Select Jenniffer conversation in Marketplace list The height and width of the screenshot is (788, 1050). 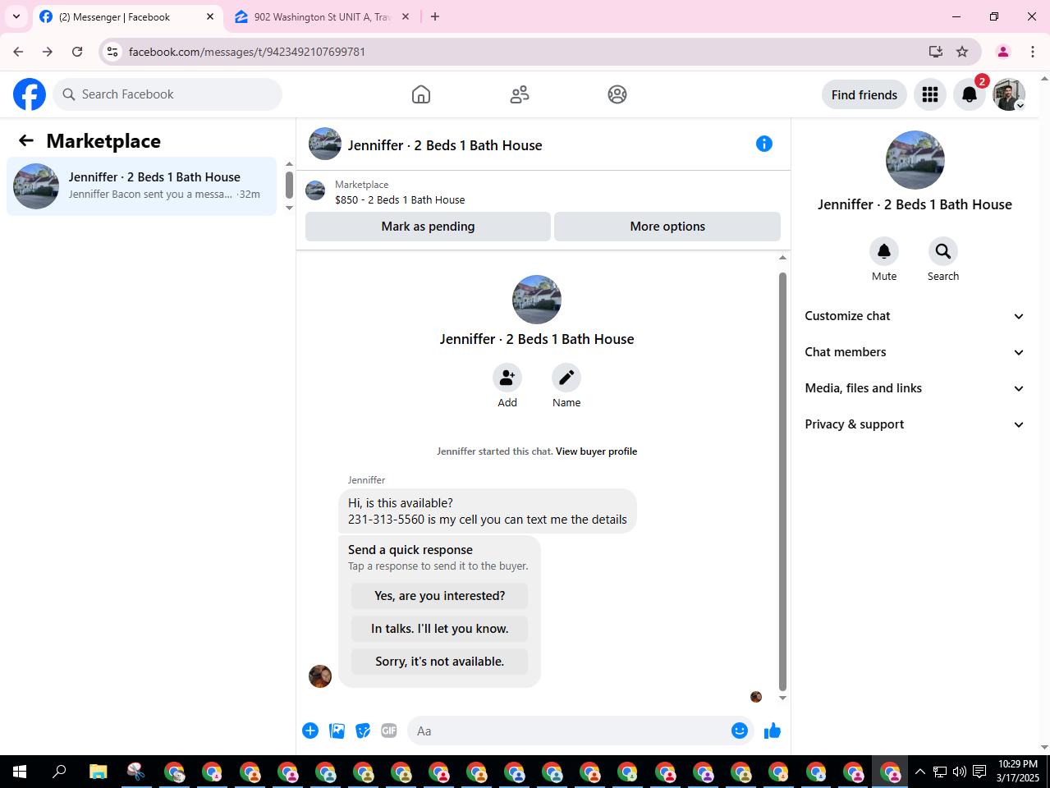142,186
